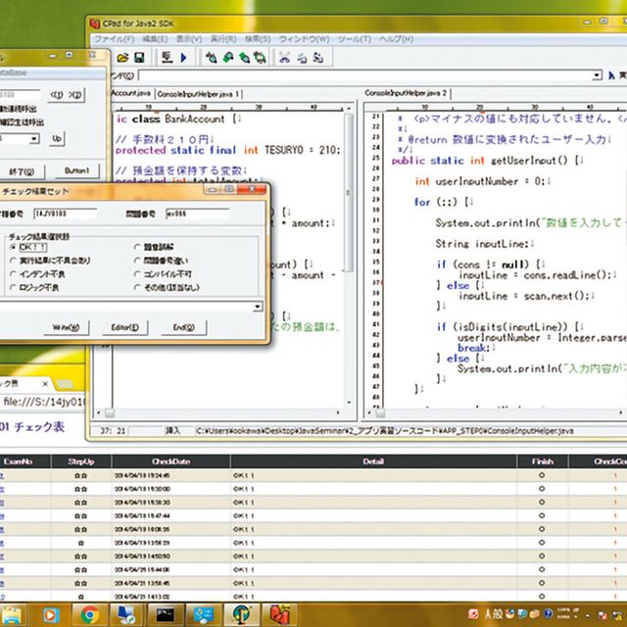Click the ex066 problem number field
This screenshot has height=627, width=627.
(196, 211)
